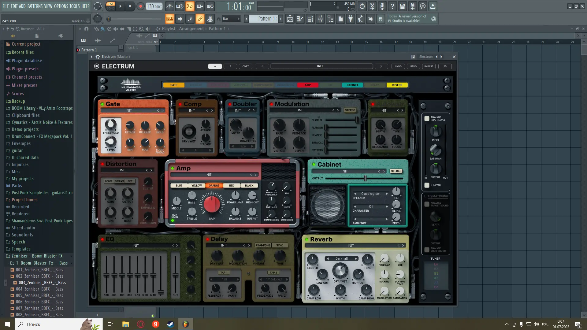This screenshot has height=330, width=587.
Task: Select the zoom tool in Playlist
Action: 141,29
